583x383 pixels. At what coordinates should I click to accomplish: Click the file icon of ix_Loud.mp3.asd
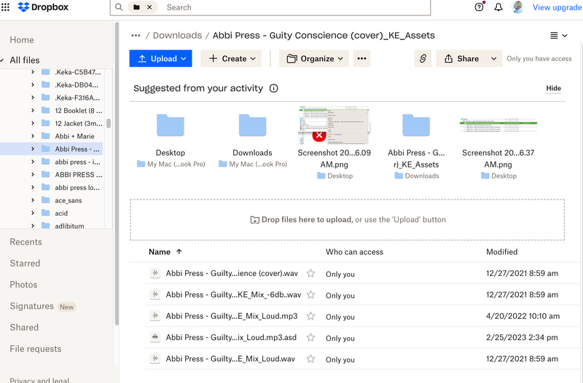pyautogui.click(x=155, y=338)
